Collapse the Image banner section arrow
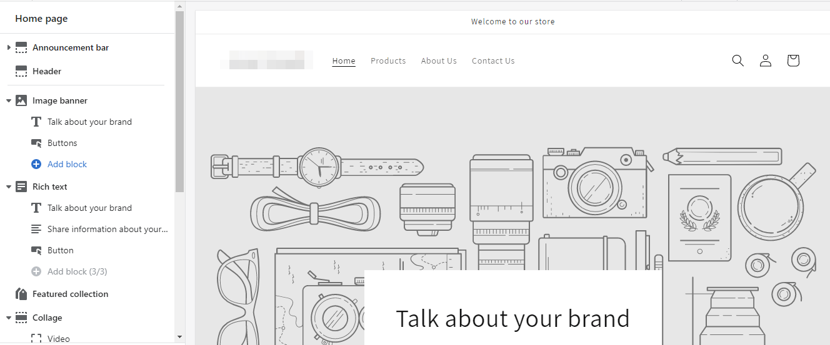This screenshot has height=345, width=830. pyautogui.click(x=9, y=100)
